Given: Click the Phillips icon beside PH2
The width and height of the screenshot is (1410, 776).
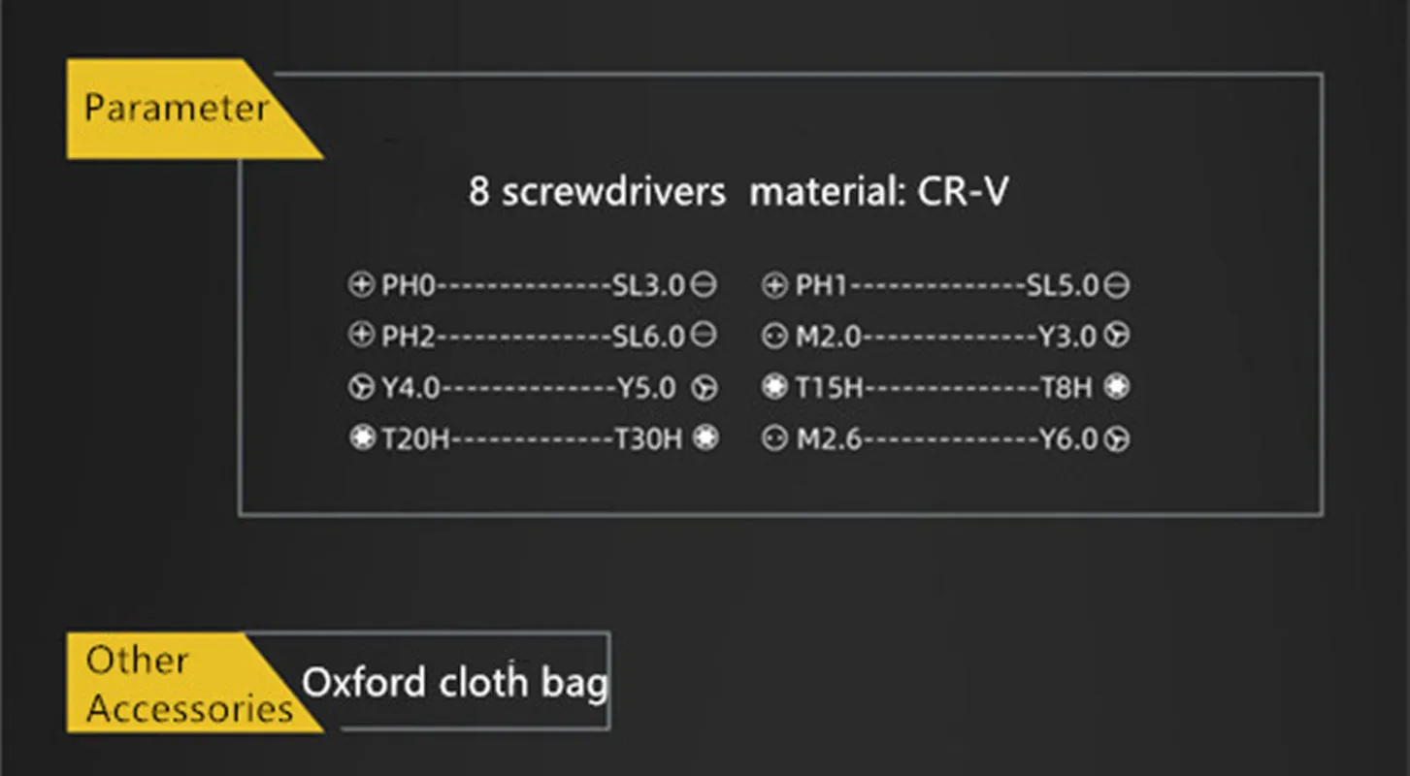Looking at the screenshot, I should point(360,336).
